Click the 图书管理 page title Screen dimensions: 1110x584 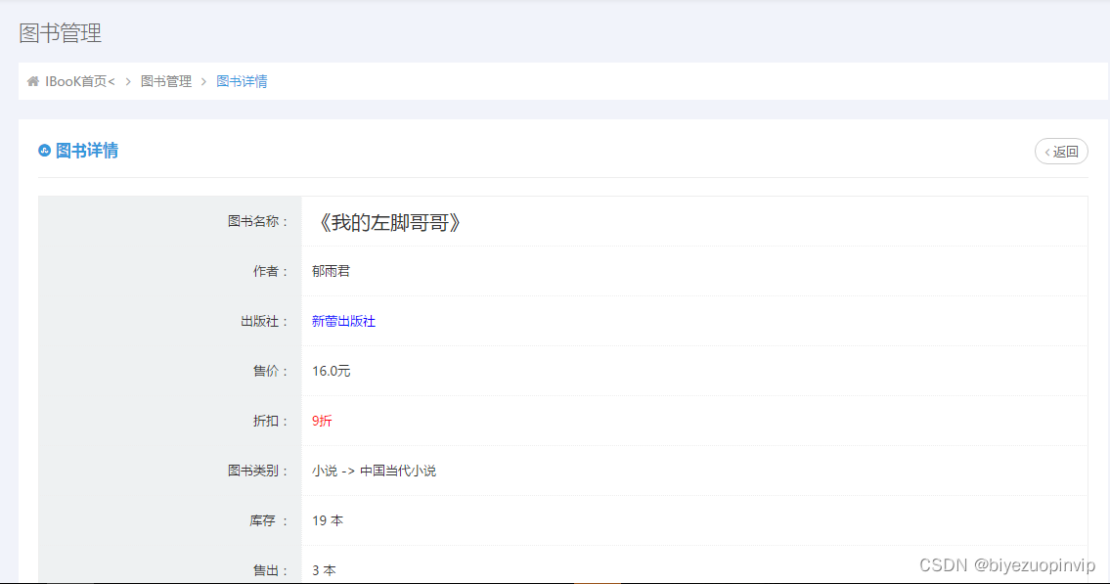61,32
